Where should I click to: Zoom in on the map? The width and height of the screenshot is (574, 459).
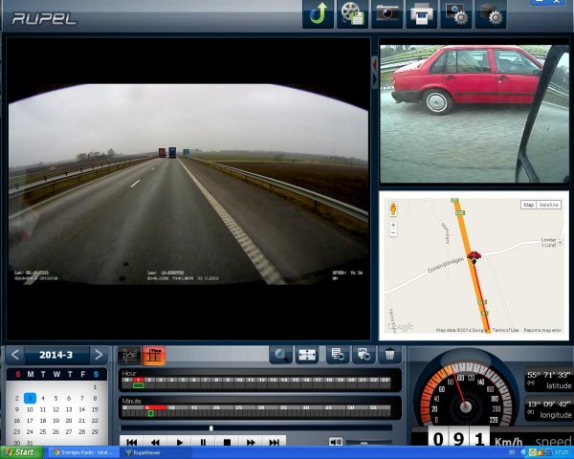coord(393,226)
